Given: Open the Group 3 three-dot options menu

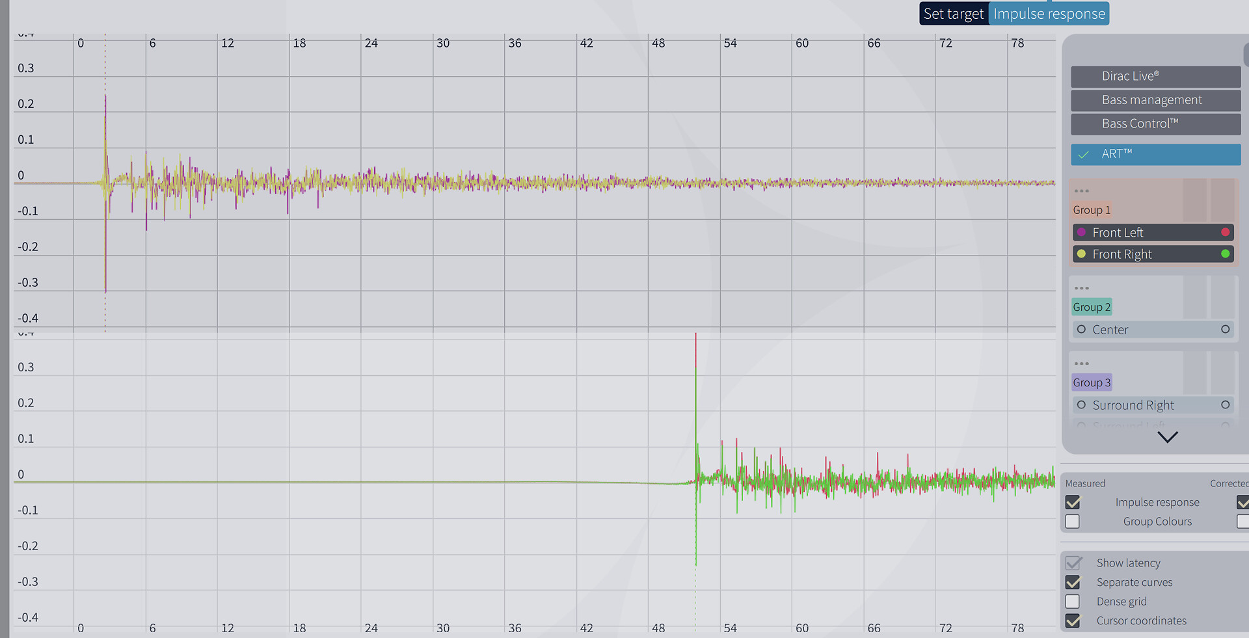Looking at the screenshot, I should 1082,364.
